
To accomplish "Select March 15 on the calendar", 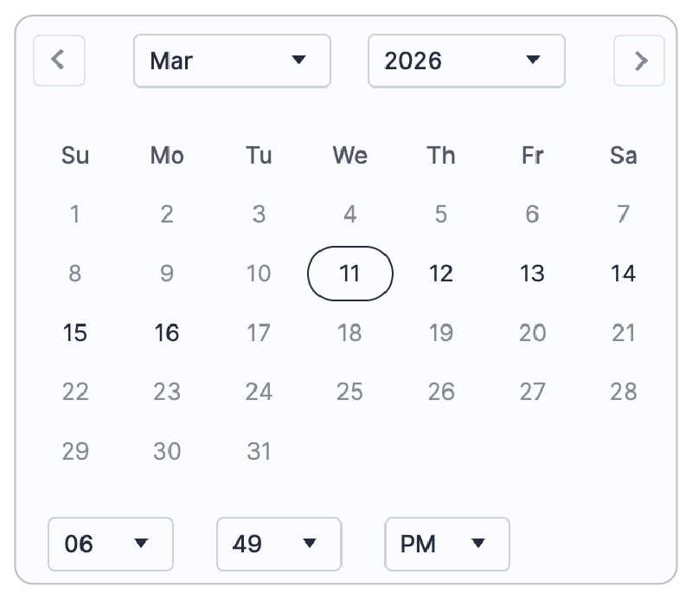I will coord(75,332).
